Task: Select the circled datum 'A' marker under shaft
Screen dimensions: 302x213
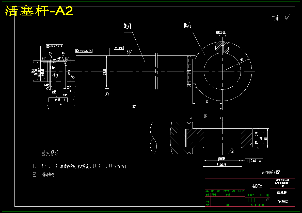Action: pyautogui.click(x=107, y=94)
